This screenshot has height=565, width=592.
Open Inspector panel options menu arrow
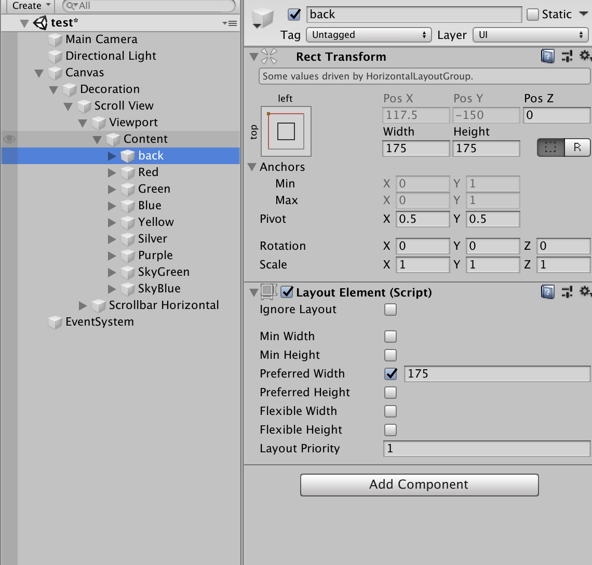coord(584,14)
